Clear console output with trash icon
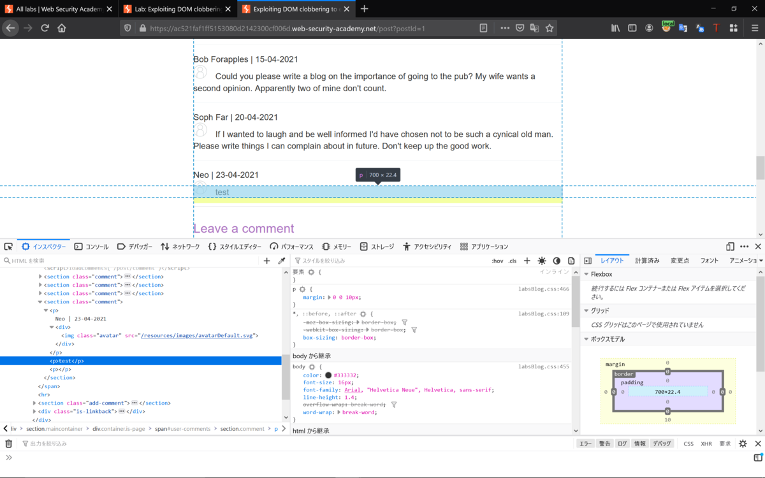765x478 pixels. [x=8, y=444]
